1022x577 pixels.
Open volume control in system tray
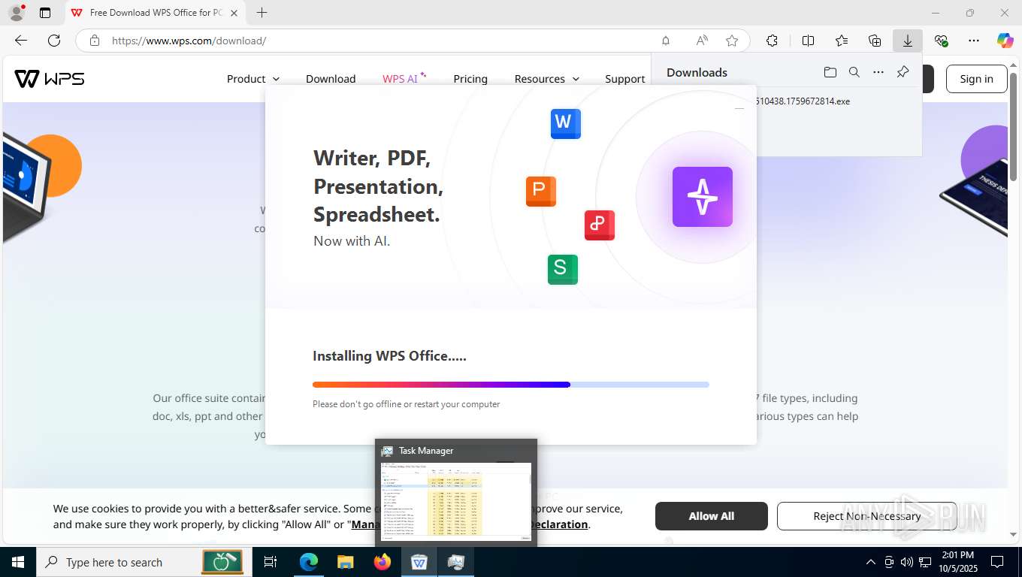[x=907, y=562]
